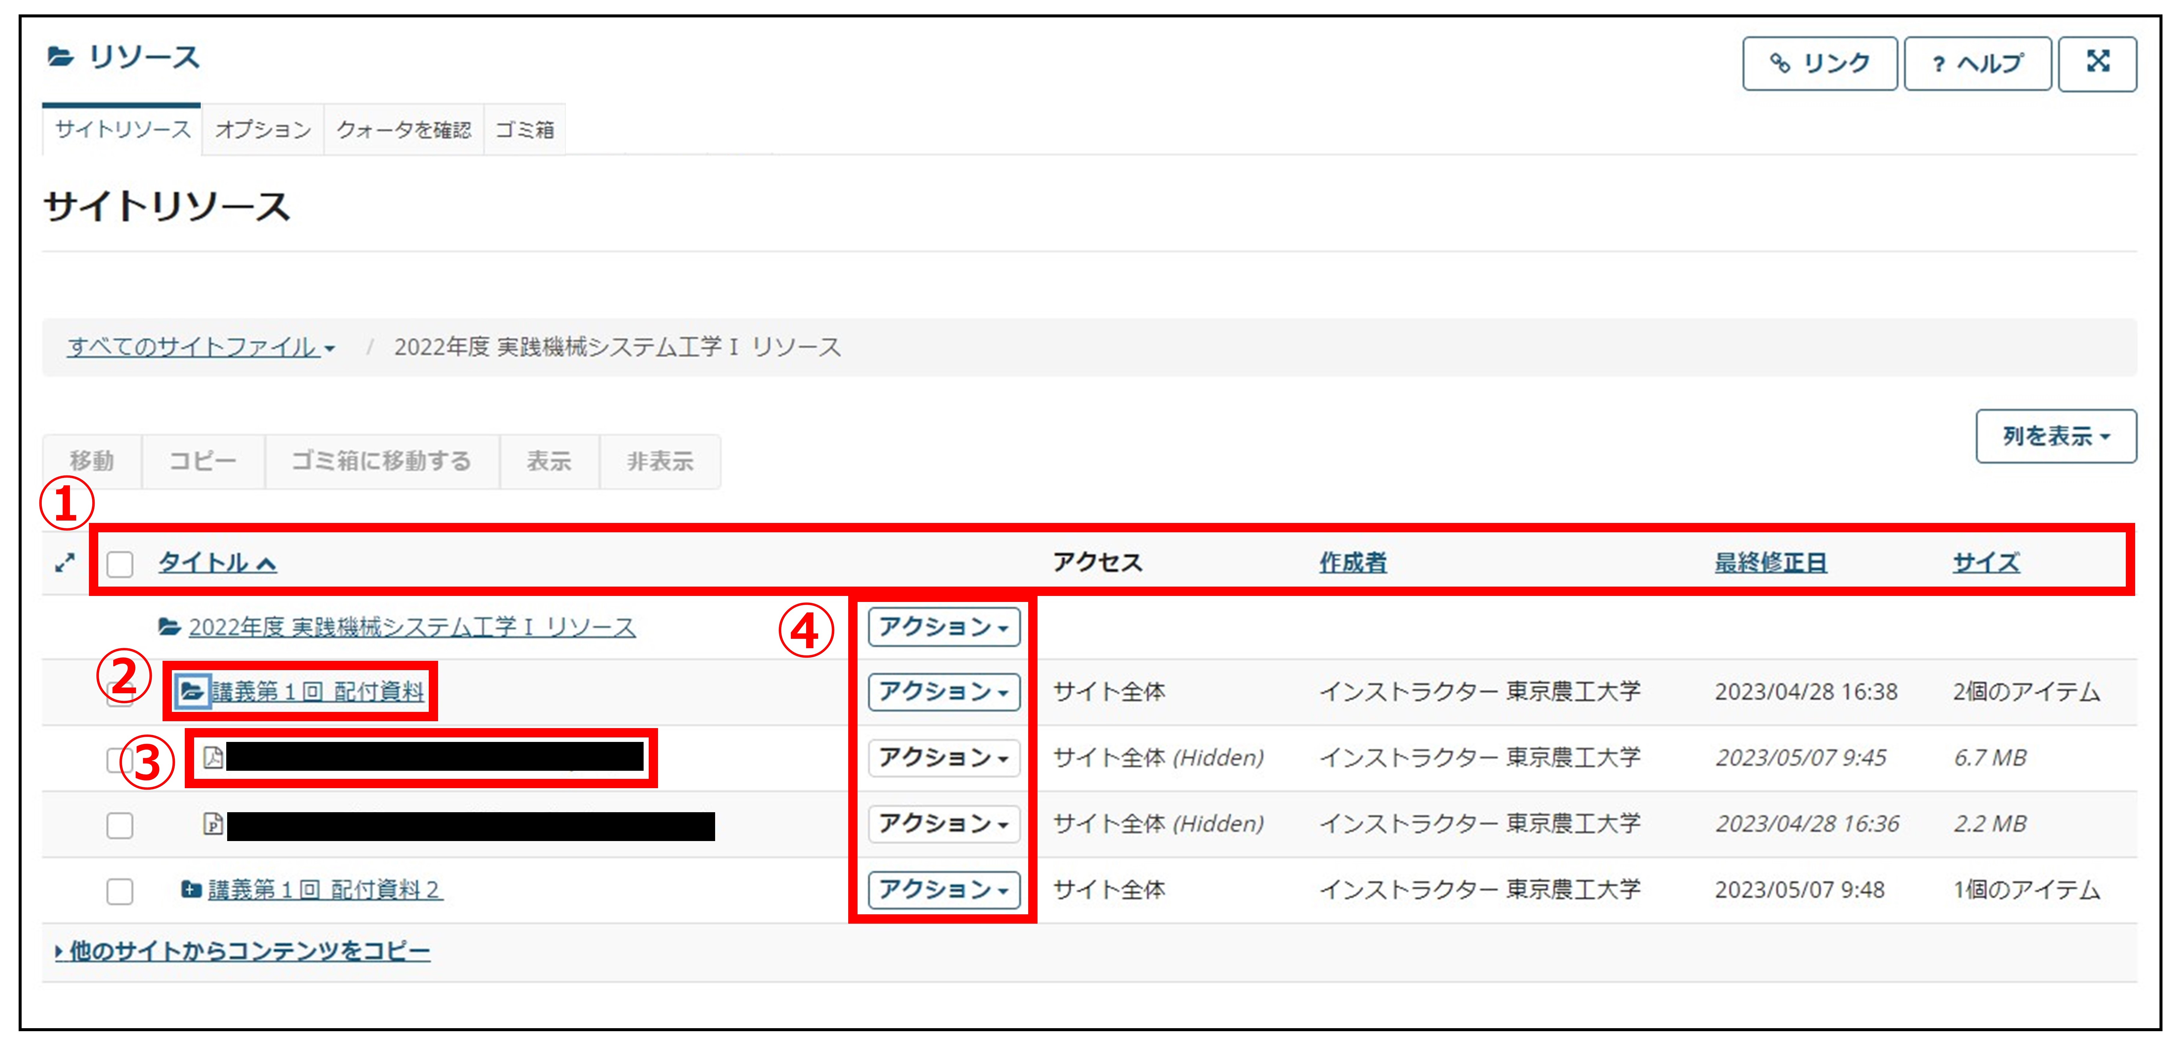Screen dimensions: 2170x1048
Task: Click the size value 2個のアイテム
Action: point(2027,692)
